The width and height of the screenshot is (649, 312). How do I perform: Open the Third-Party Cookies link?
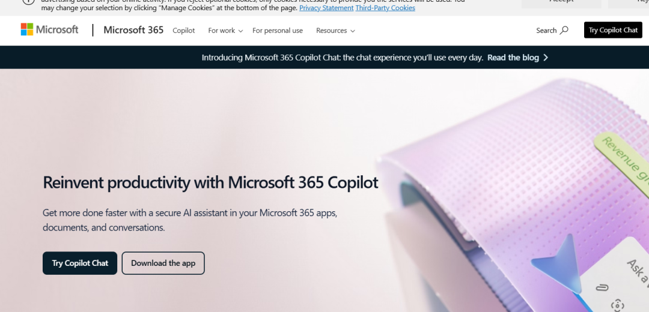tap(385, 8)
